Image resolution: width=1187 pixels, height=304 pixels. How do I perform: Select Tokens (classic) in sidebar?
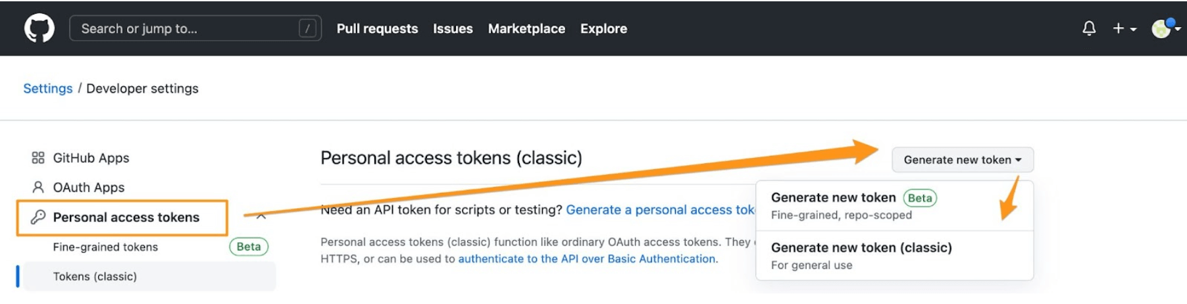tap(95, 276)
